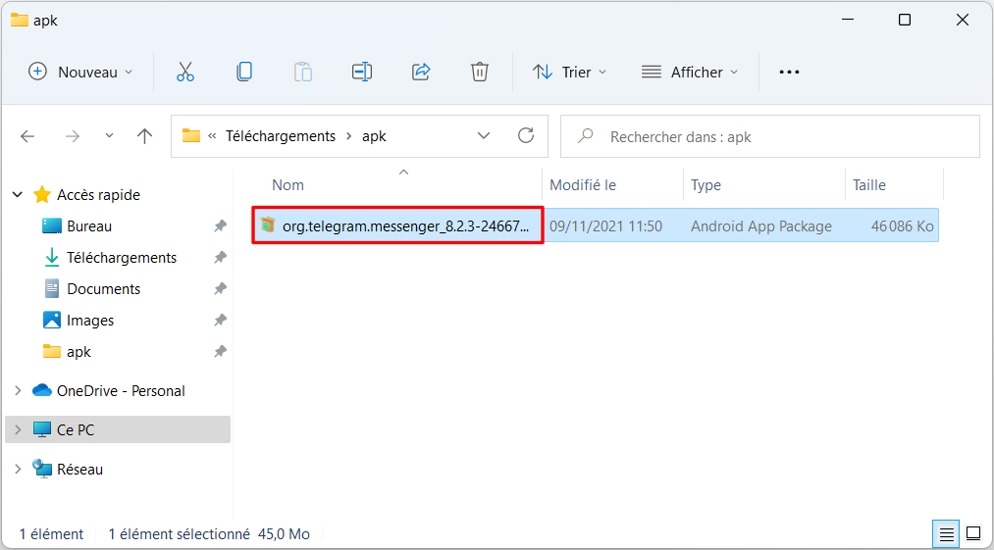994x550 pixels.
Task: Click apk segment in address path
Action: (x=374, y=136)
